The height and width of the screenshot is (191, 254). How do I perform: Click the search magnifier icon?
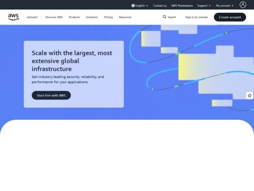pos(164,17)
